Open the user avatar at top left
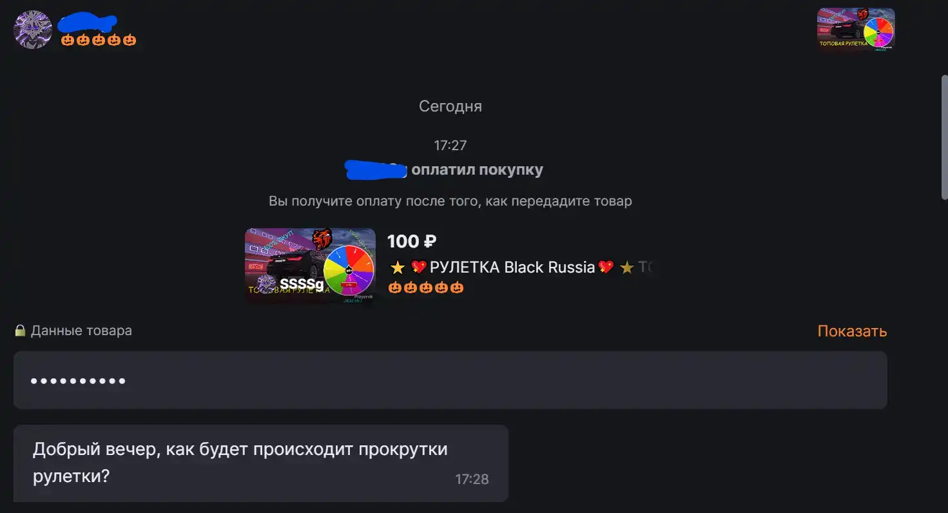This screenshot has width=948, height=513. 33,29
